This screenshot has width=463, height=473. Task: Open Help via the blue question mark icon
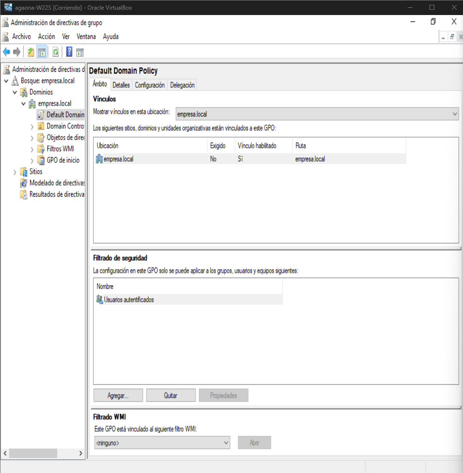click(x=69, y=52)
